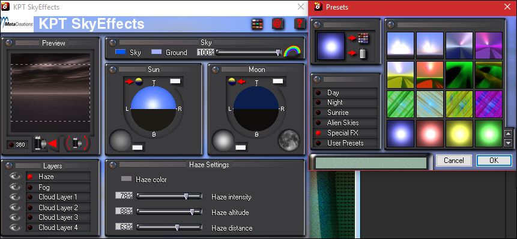
Task: Toggle Cloud Layer 3 visibility eye
Action: (15, 217)
